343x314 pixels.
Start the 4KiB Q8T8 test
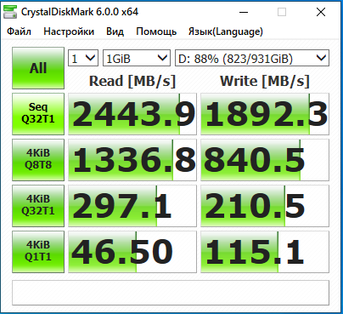pos(38,160)
